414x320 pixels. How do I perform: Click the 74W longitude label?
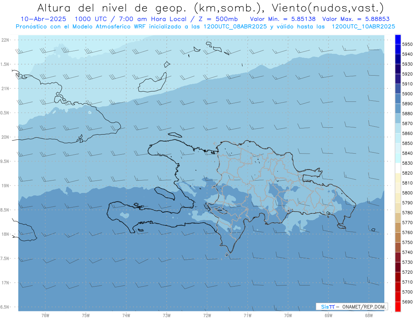pos(126,315)
